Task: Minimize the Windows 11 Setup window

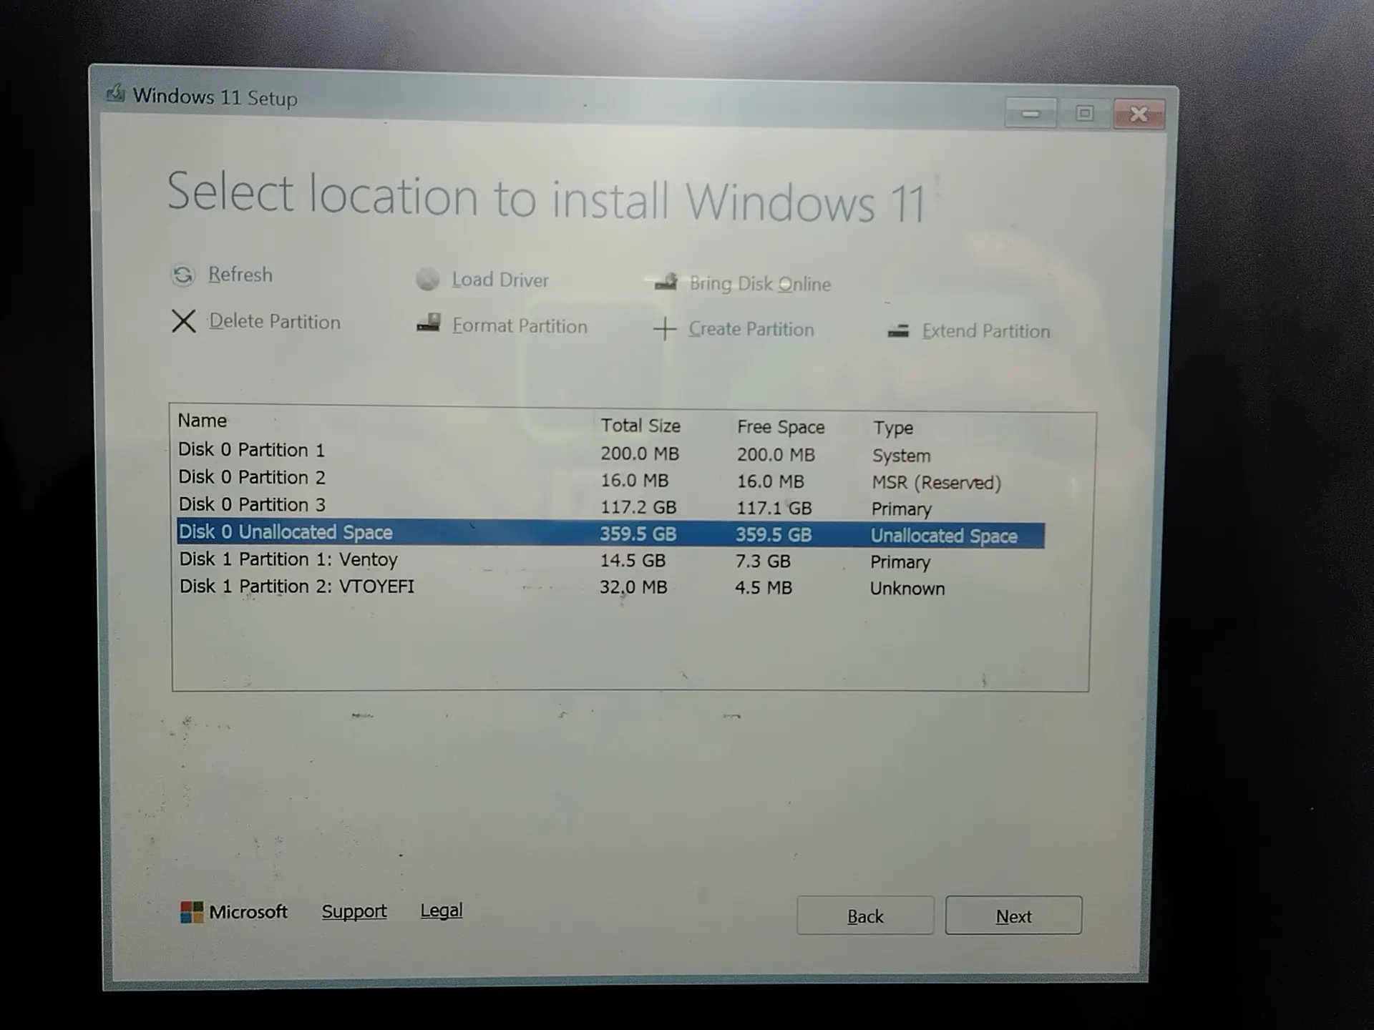Action: [1030, 113]
